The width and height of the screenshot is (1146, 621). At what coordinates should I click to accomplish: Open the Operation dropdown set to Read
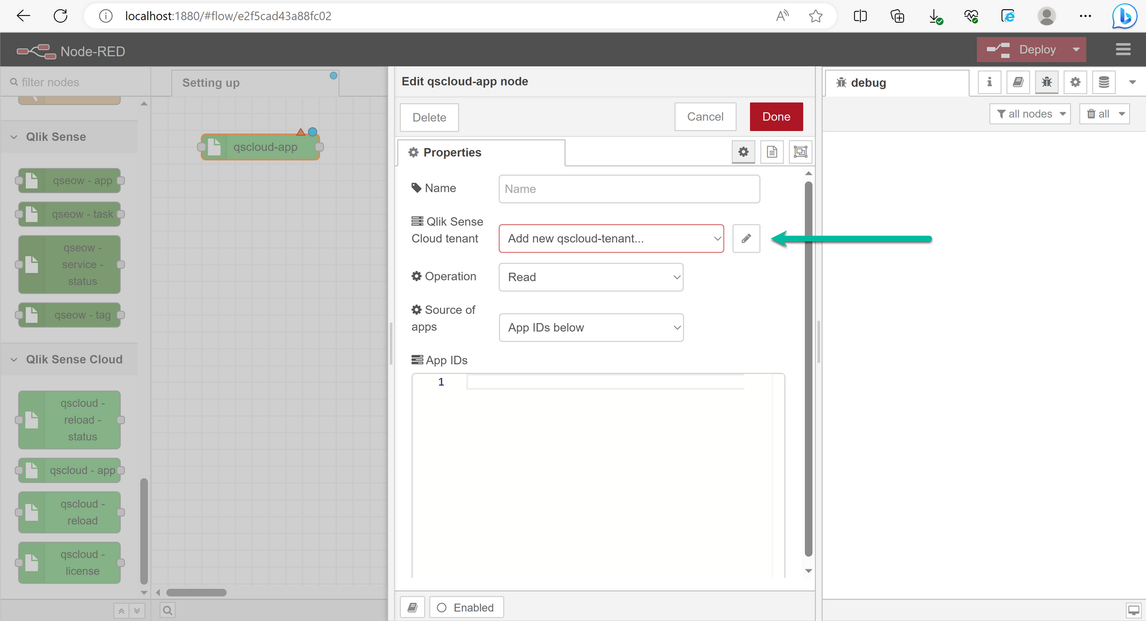coord(591,277)
